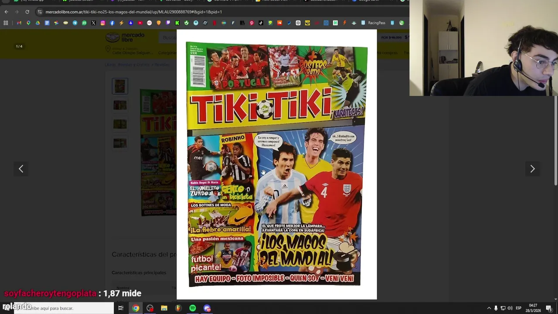Open File Explorer from the taskbar

164,308
